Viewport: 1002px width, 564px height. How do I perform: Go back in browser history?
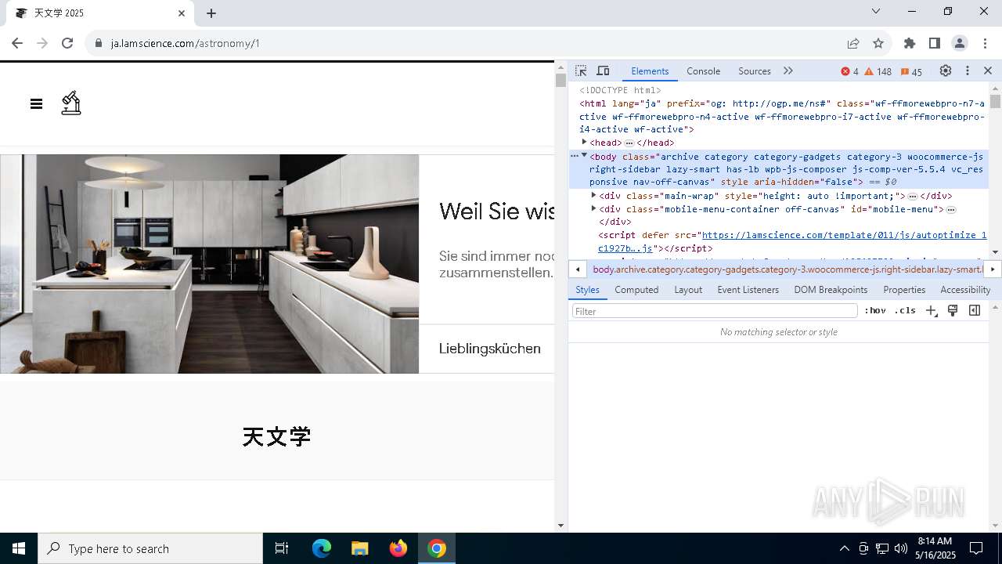[17, 43]
